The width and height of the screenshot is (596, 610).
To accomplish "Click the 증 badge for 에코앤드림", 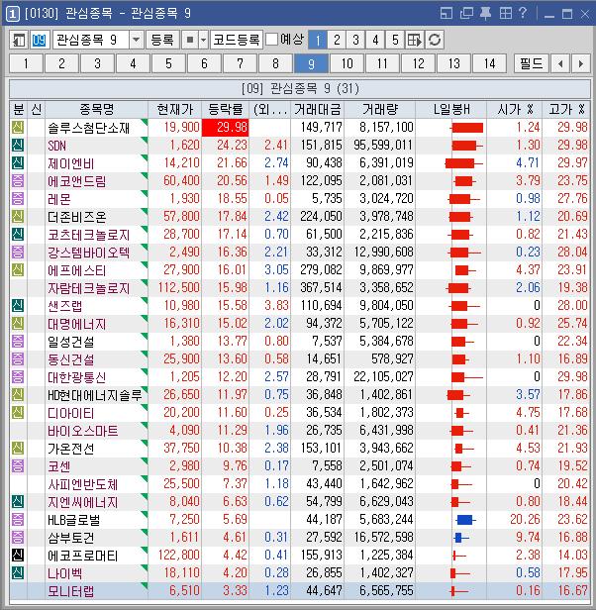I will [18, 181].
